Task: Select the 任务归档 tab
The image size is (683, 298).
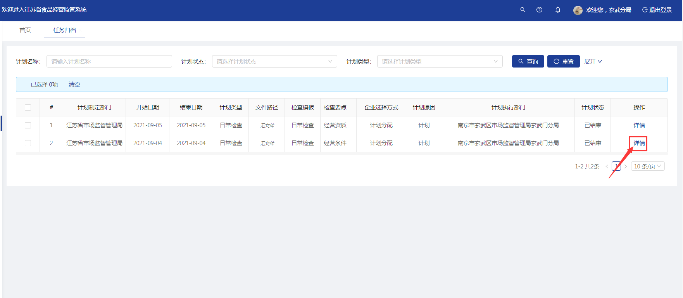Action: 64,30
